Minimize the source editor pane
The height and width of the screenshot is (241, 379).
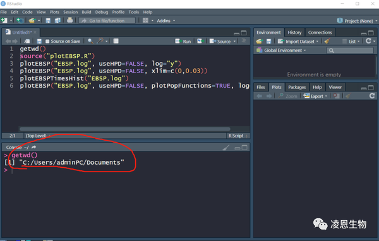coord(237,33)
